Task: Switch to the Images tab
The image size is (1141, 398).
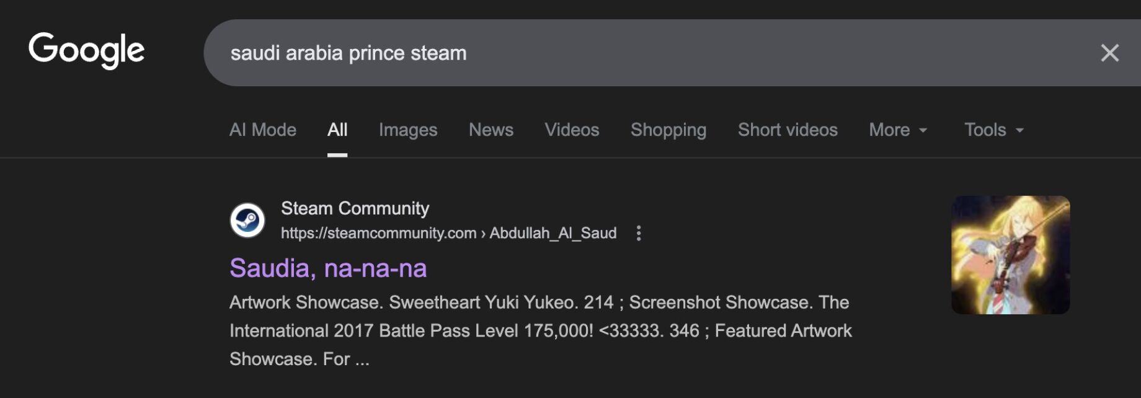Action: tap(408, 130)
